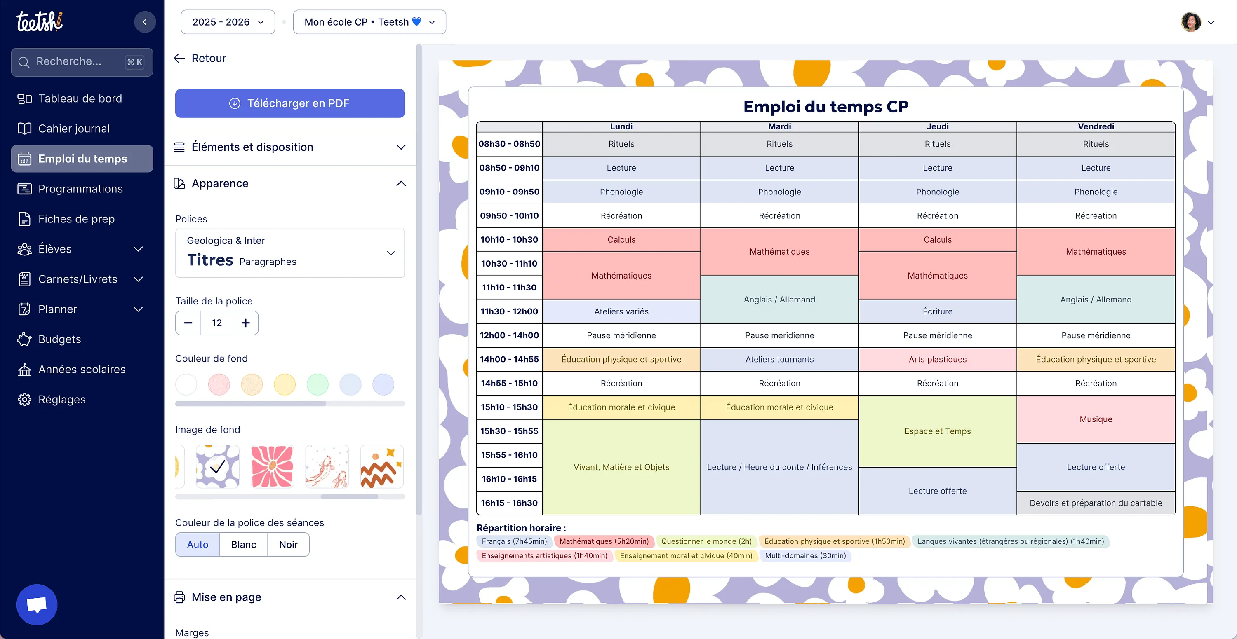Image resolution: width=1237 pixels, height=639 pixels.
Task: Select the white background color swatch
Action: coord(186,385)
